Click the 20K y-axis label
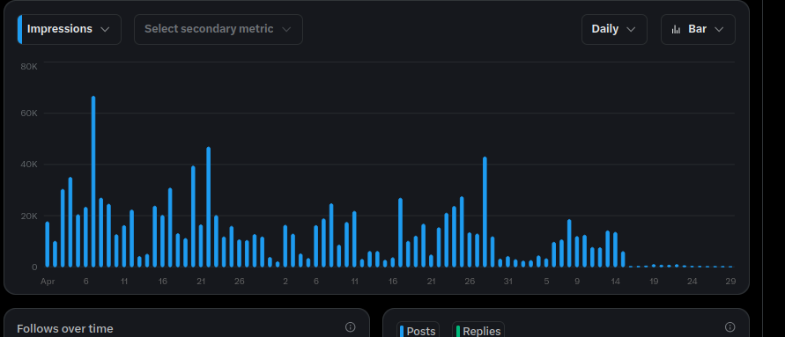This screenshot has width=785, height=337. (x=29, y=216)
